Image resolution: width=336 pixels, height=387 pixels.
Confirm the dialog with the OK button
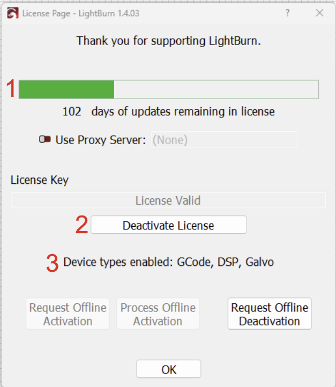point(169,369)
